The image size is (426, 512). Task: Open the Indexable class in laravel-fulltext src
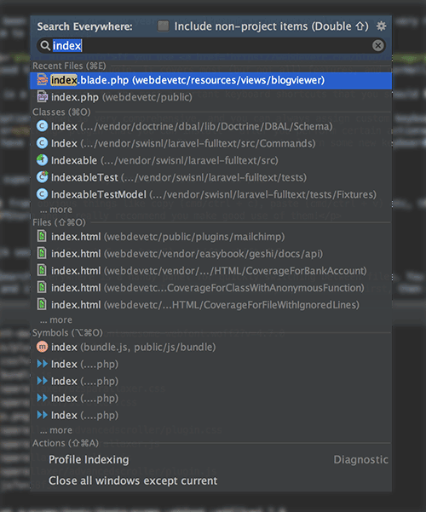point(211,160)
